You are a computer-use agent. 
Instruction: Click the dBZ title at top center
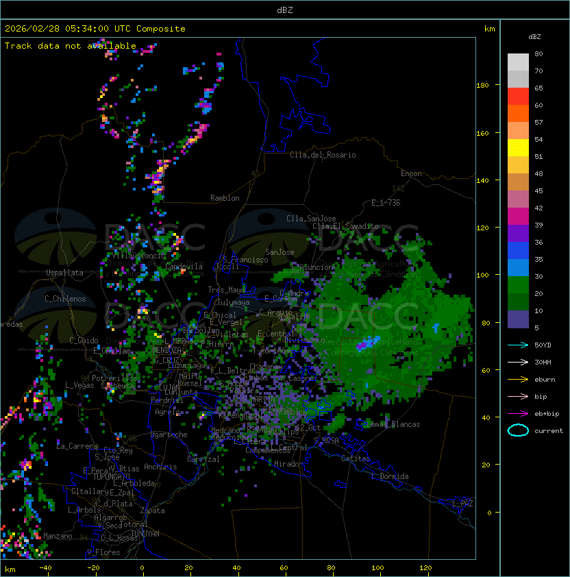(284, 10)
